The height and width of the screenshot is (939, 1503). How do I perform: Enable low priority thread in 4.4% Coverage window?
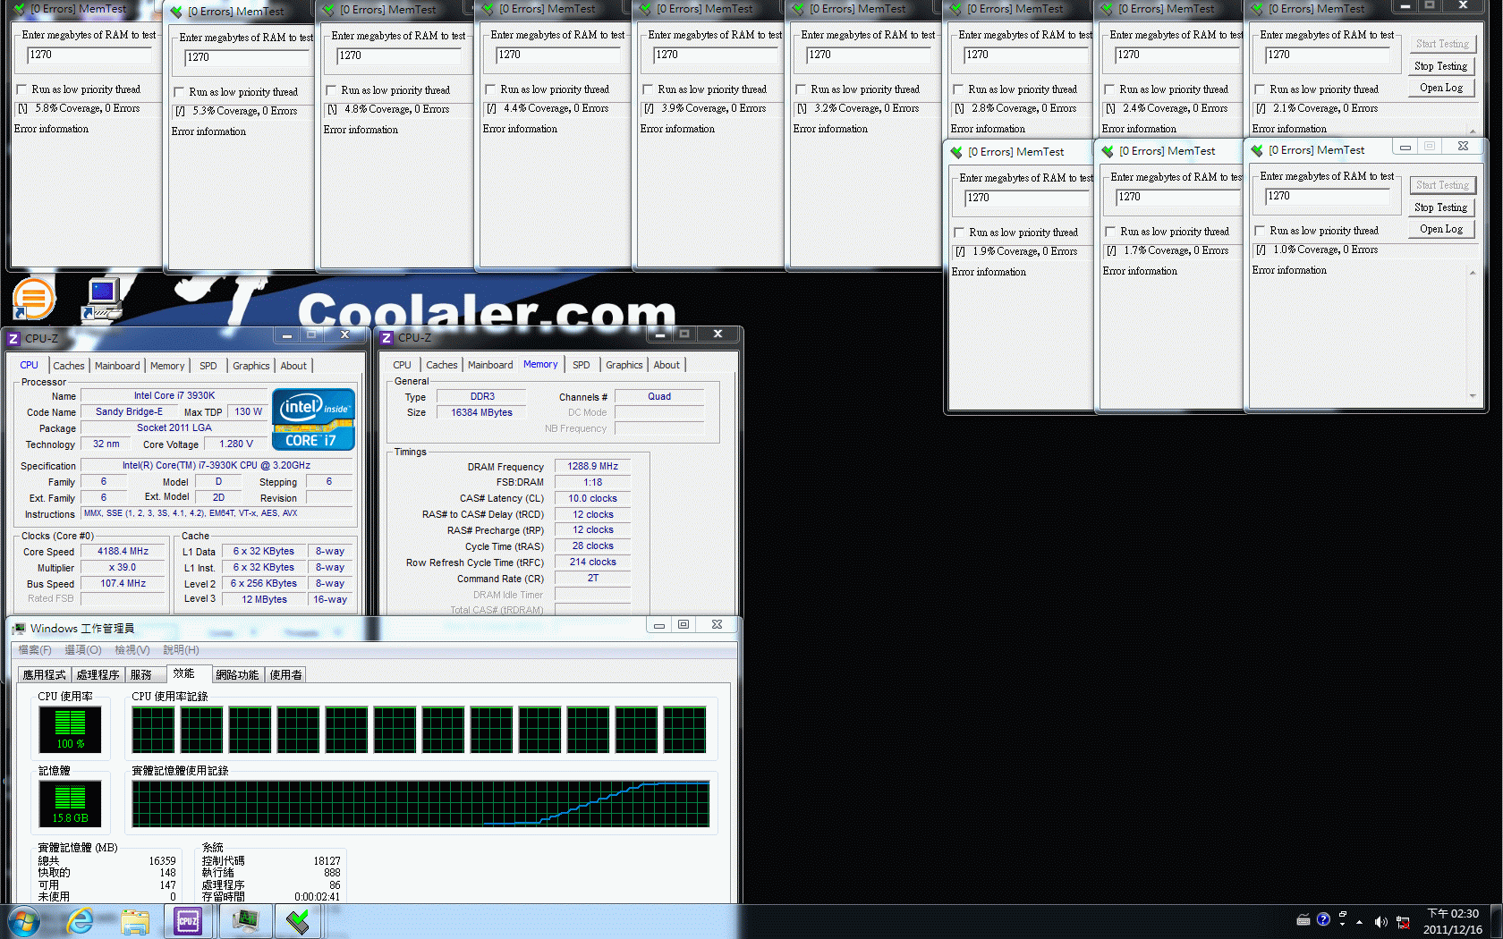point(491,89)
